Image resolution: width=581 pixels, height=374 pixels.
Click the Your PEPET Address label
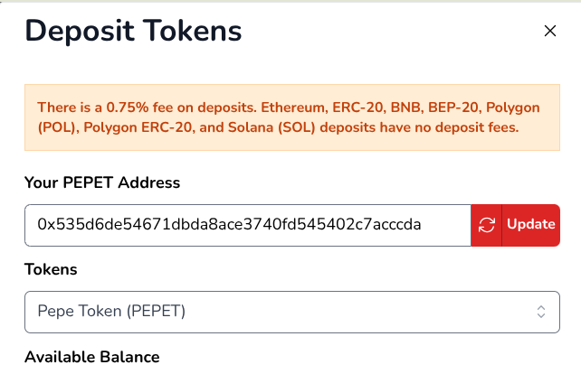(102, 182)
